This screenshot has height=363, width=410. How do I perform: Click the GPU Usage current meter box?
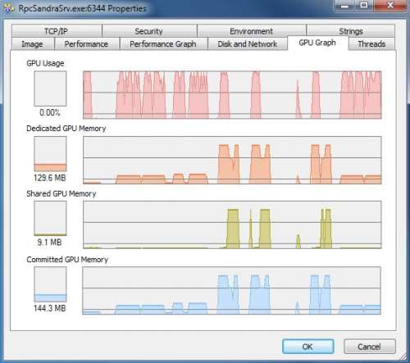50,88
